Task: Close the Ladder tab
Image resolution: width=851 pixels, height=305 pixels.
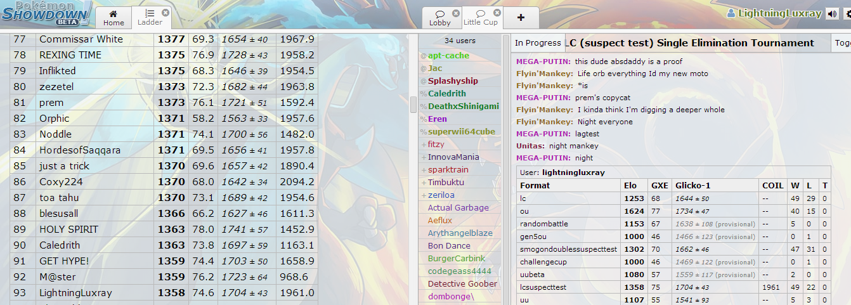Action: [x=166, y=13]
